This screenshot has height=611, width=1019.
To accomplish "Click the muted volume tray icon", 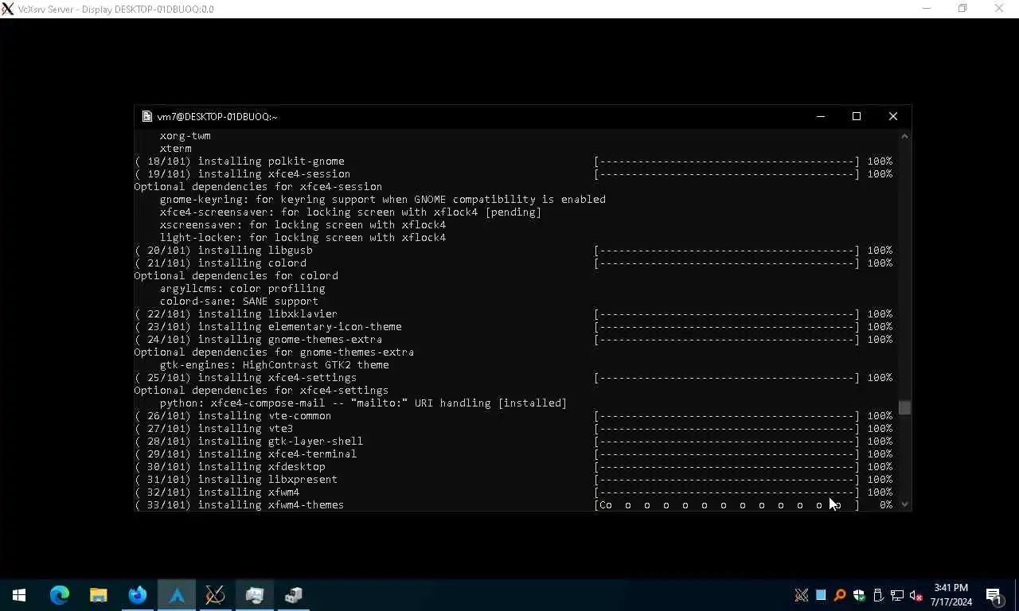I will tap(916, 595).
